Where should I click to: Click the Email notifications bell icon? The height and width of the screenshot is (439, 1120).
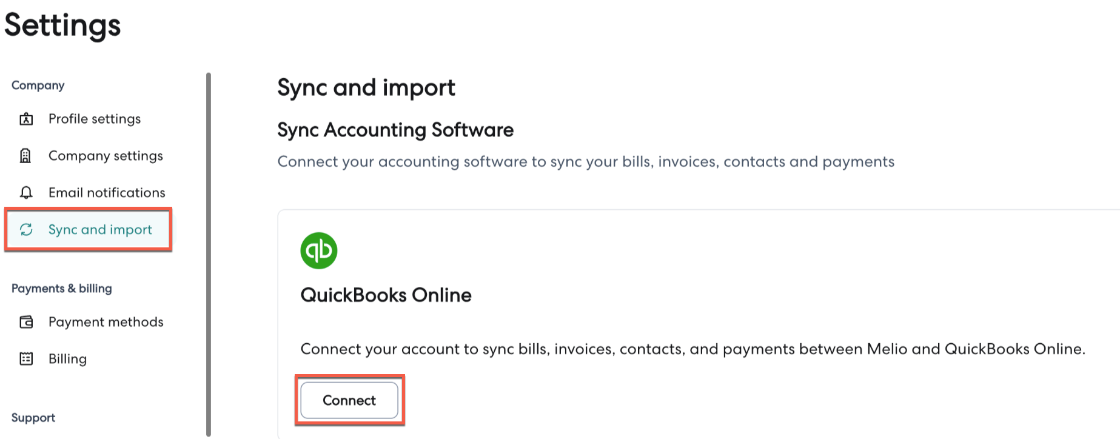pos(26,193)
